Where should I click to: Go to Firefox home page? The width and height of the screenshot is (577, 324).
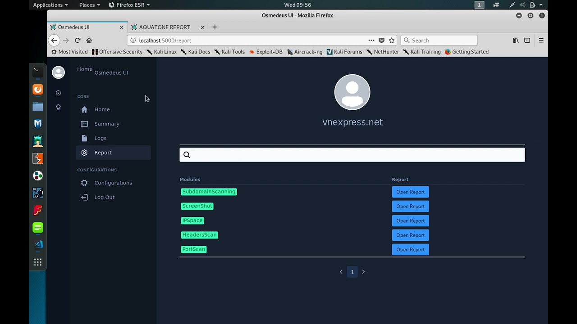pyautogui.click(x=89, y=40)
